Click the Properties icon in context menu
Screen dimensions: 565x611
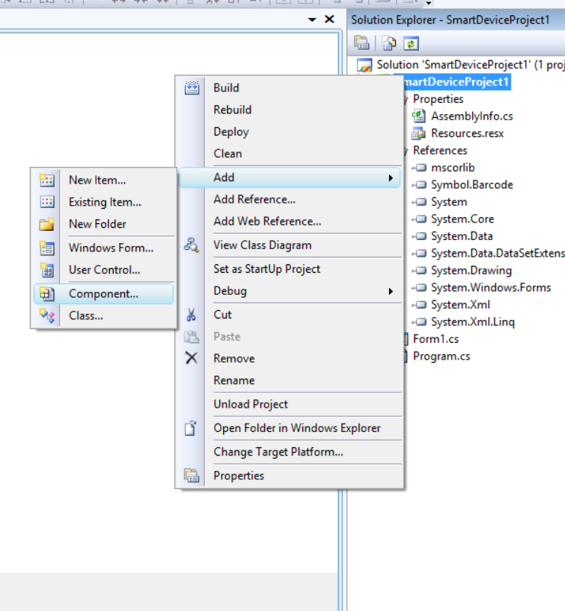(192, 475)
